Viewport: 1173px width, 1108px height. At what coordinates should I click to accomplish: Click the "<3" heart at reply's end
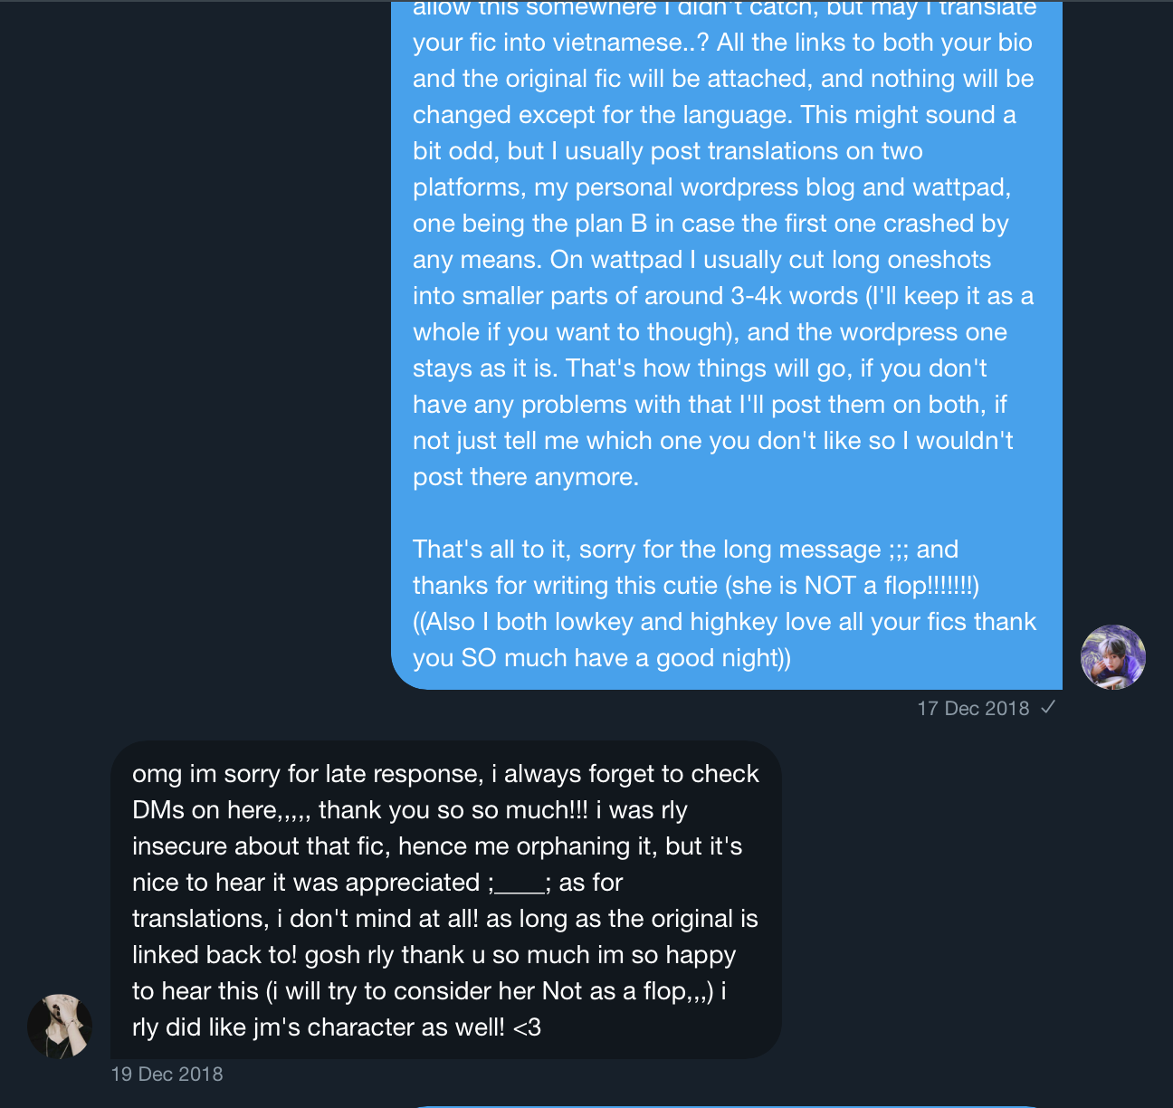point(527,1027)
